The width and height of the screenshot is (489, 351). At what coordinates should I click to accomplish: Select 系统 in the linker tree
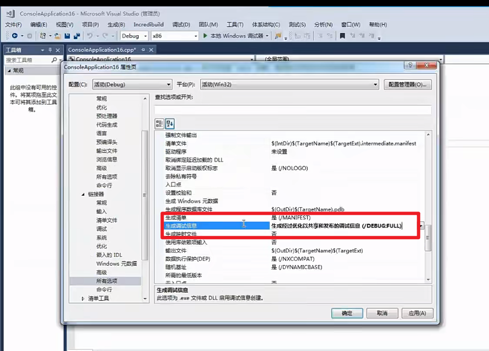point(101,237)
